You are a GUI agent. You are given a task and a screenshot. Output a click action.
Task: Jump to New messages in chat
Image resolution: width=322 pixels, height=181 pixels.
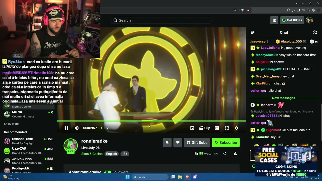click(284, 98)
